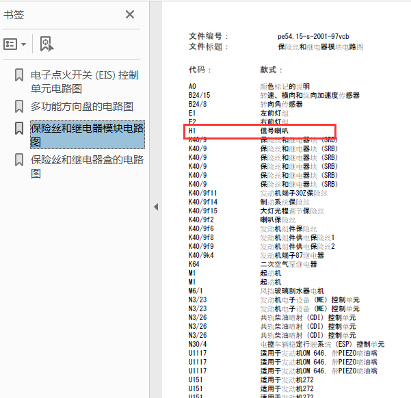Open bookmark 多功能方向盘的电路图
This screenshot has width=411, height=398.
point(82,107)
